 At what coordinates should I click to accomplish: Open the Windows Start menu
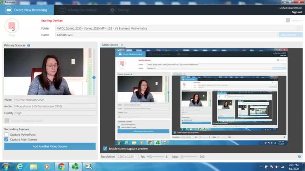pyautogui.click(x=6, y=166)
